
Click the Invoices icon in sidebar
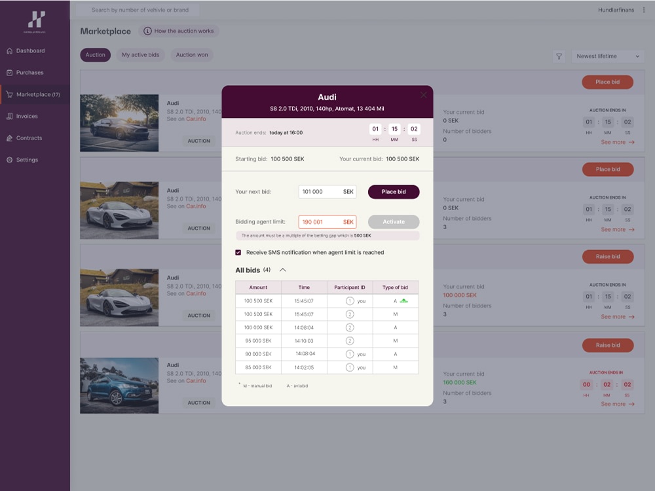[x=10, y=116]
